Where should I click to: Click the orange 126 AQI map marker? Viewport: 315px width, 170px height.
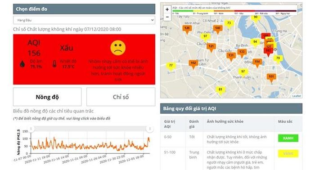pyautogui.click(x=187, y=30)
